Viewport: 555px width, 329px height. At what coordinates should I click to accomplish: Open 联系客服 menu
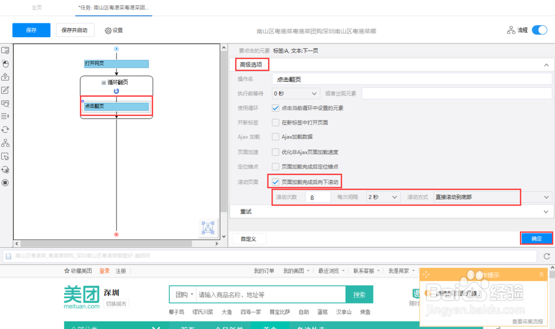coord(366,271)
